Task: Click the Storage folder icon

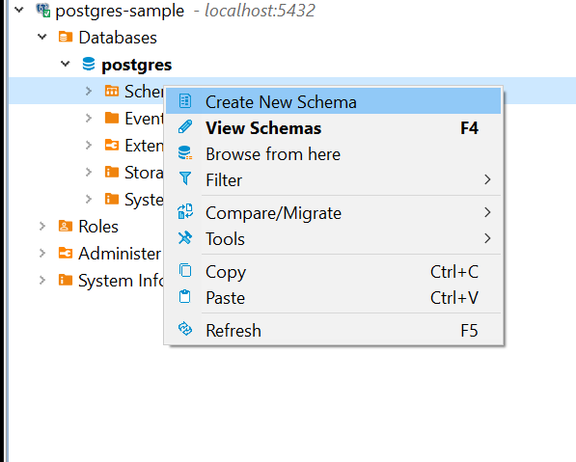Action: coord(112,172)
